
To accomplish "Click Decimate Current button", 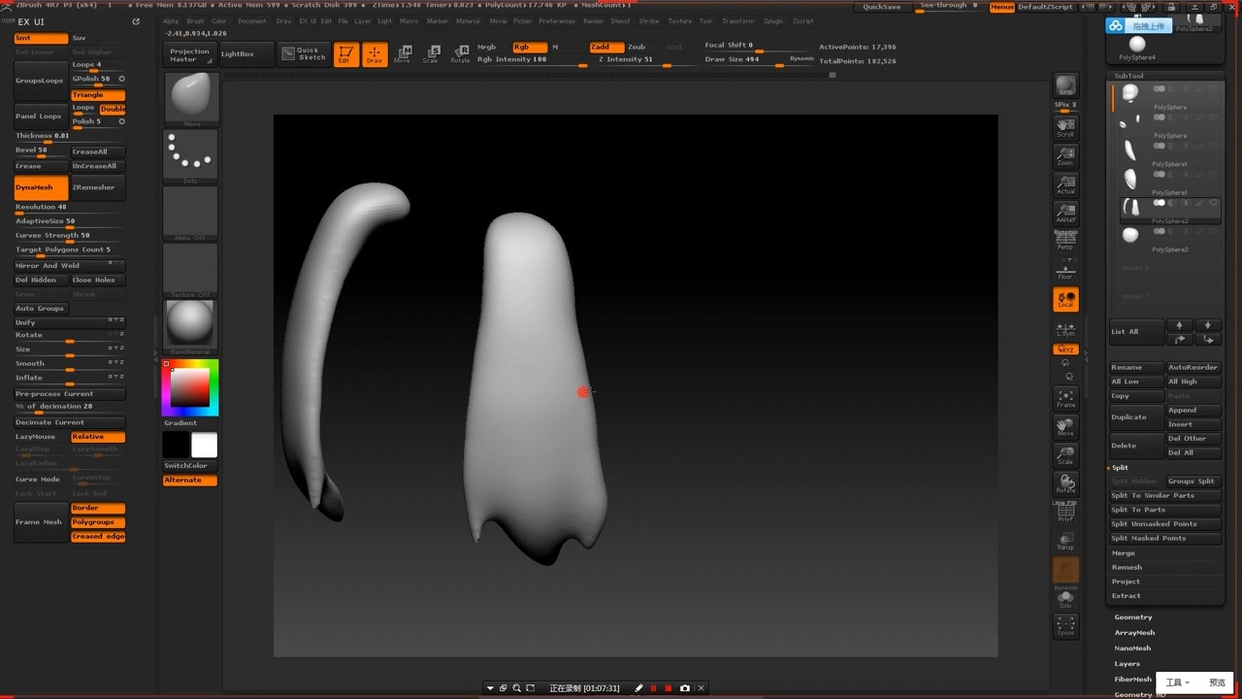I will point(70,422).
